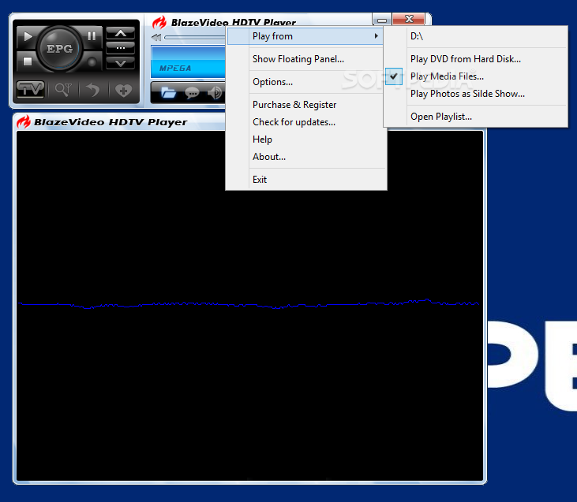The width and height of the screenshot is (577, 502).
Task: Click the Record button
Action: pos(92,61)
